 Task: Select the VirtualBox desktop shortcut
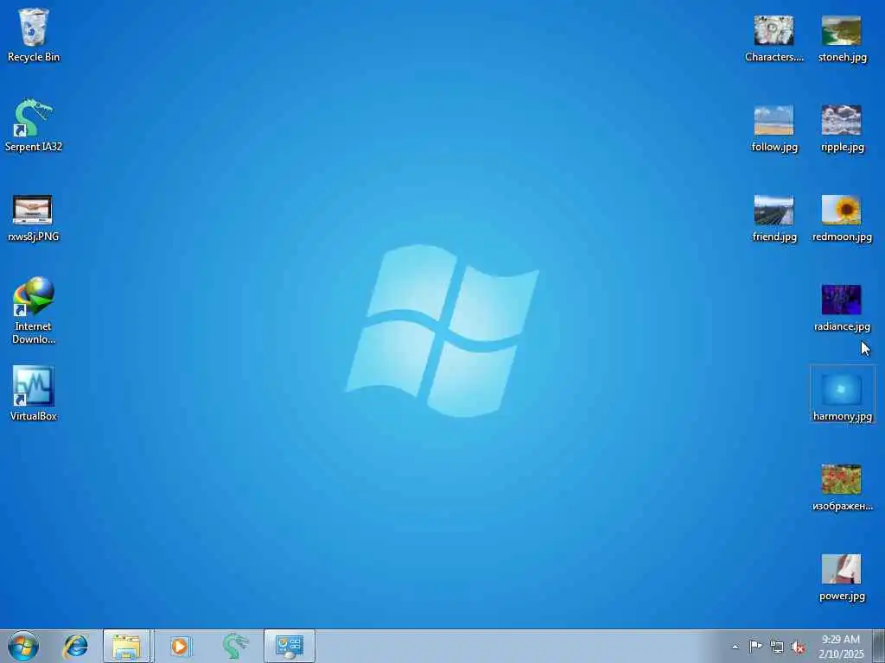(x=34, y=394)
